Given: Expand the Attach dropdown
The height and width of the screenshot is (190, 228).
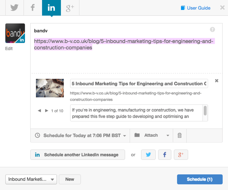Looking at the screenshot, I should (x=151, y=135).
